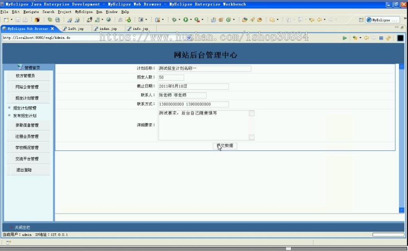This screenshot has width=408, height=251.
Task: Click the browser Refresh icon
Action: coord(389,38)
